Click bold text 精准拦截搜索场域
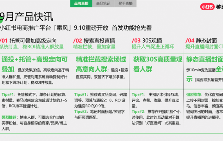The width and height of the screenshot is (223, 141). 101,60
